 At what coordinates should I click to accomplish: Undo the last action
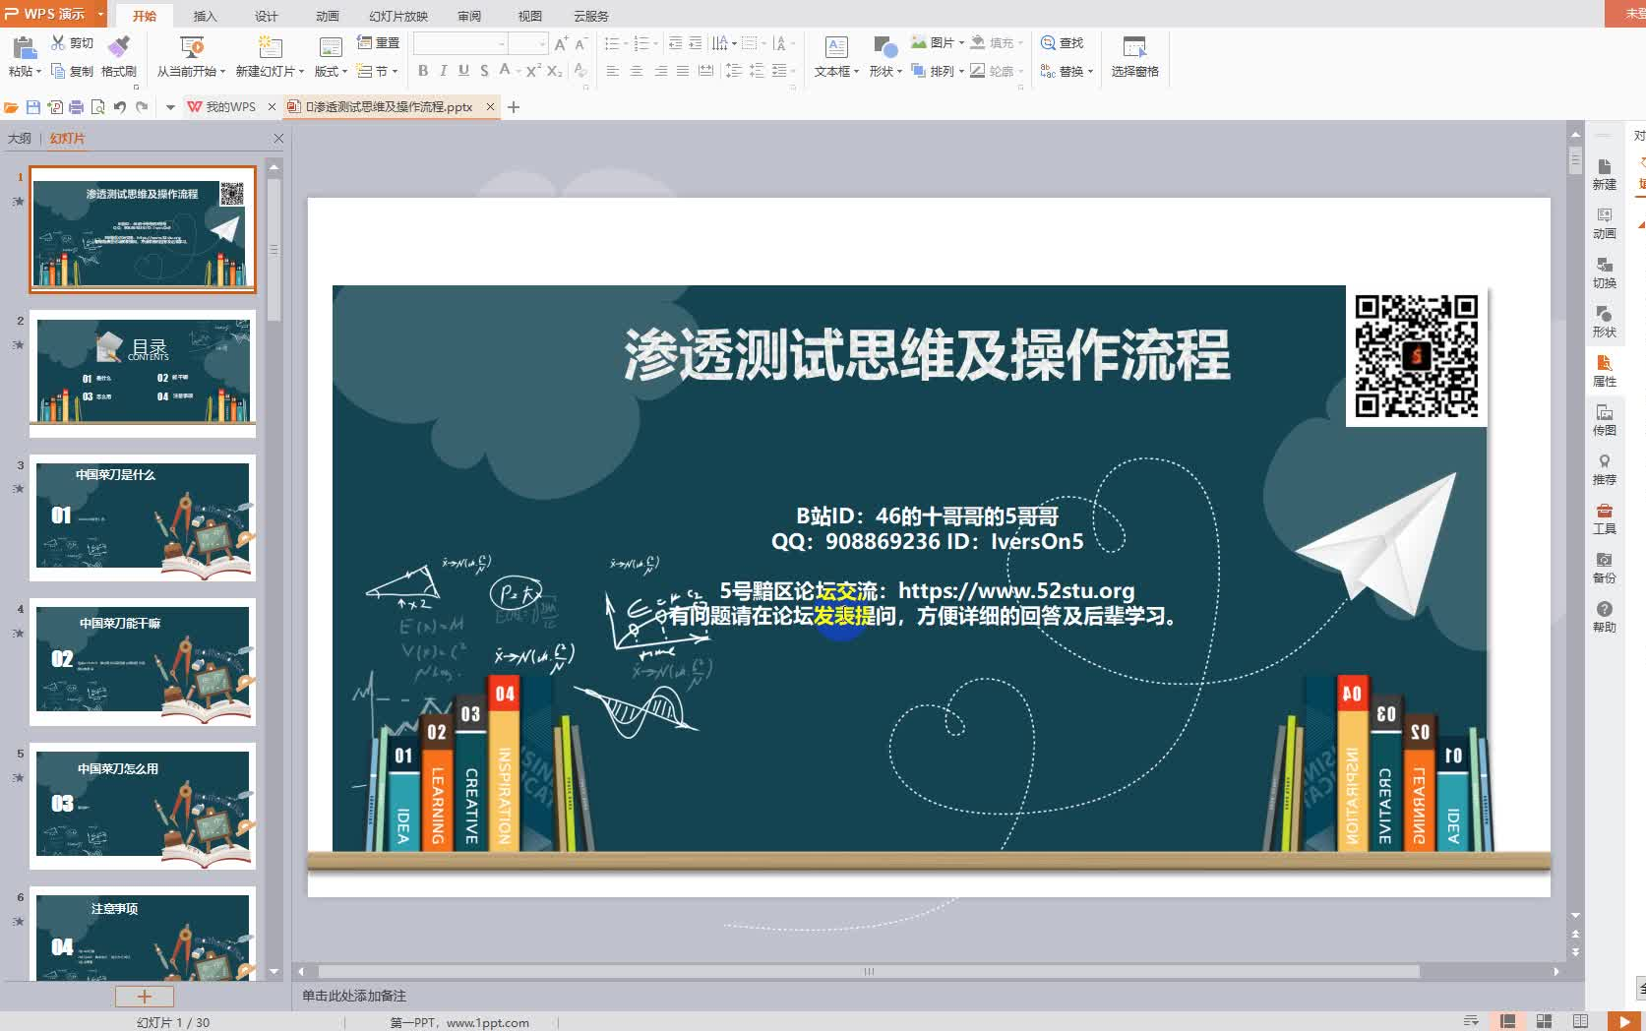pos(120,106)
